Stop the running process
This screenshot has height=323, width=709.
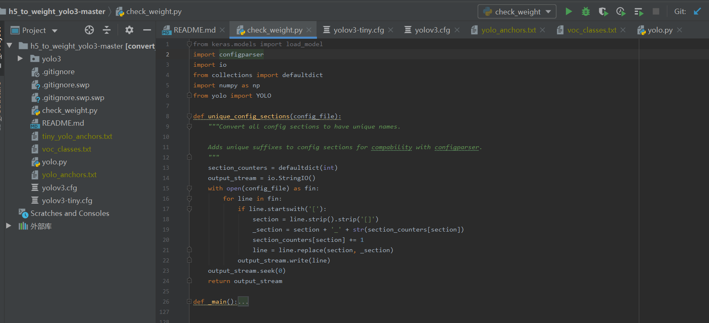point(656,12)
